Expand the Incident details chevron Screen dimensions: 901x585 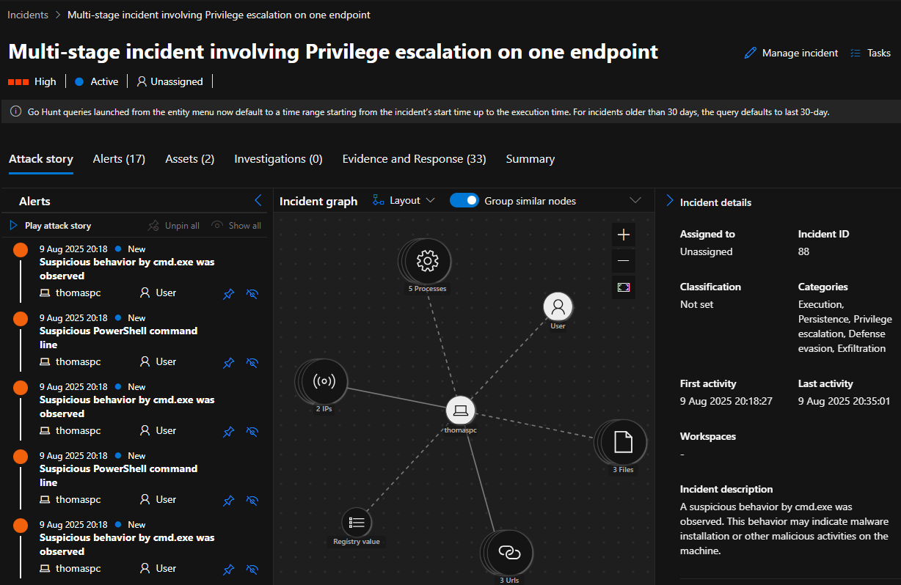point(669,201)
